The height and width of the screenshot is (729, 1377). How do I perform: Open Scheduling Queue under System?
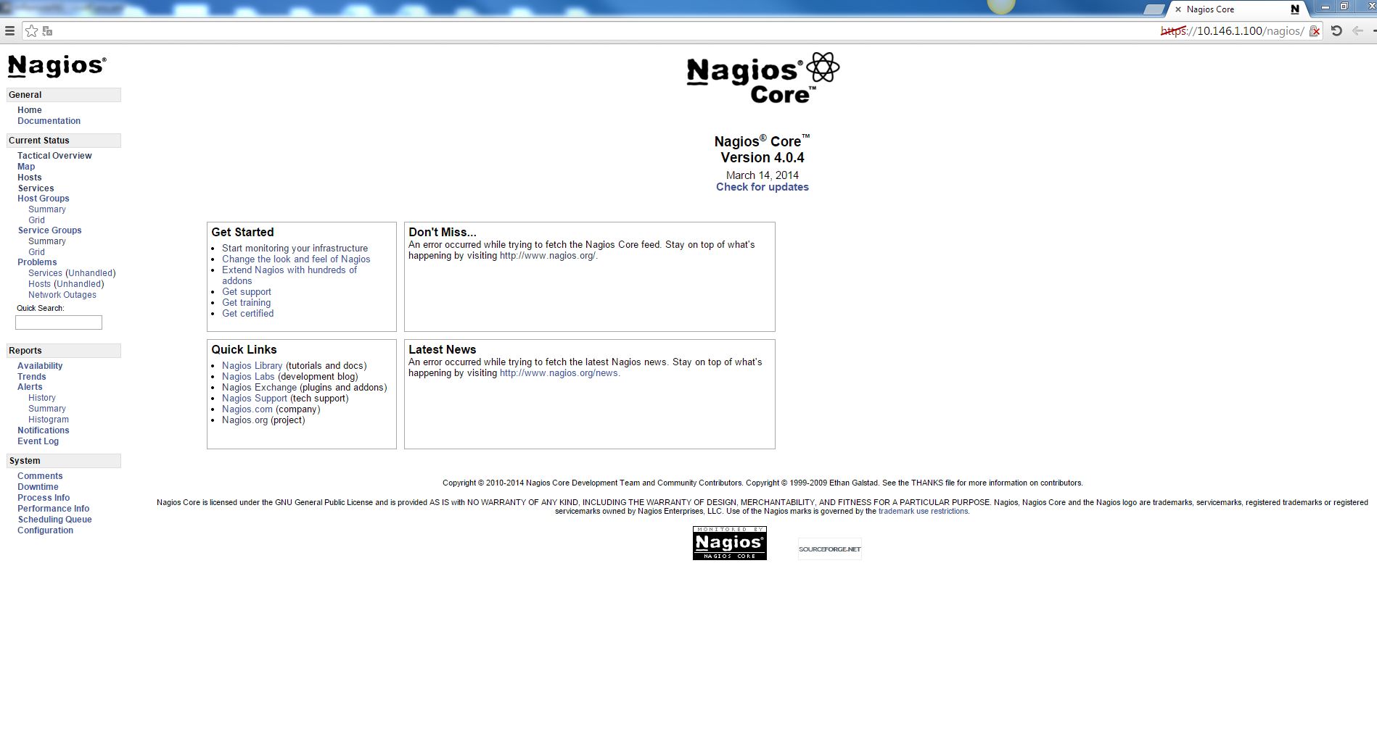click(x=54, y=520)
